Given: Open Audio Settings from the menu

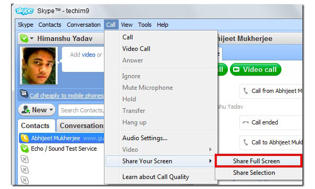Looking at the screenshot, I should click(x=161, y=138).
